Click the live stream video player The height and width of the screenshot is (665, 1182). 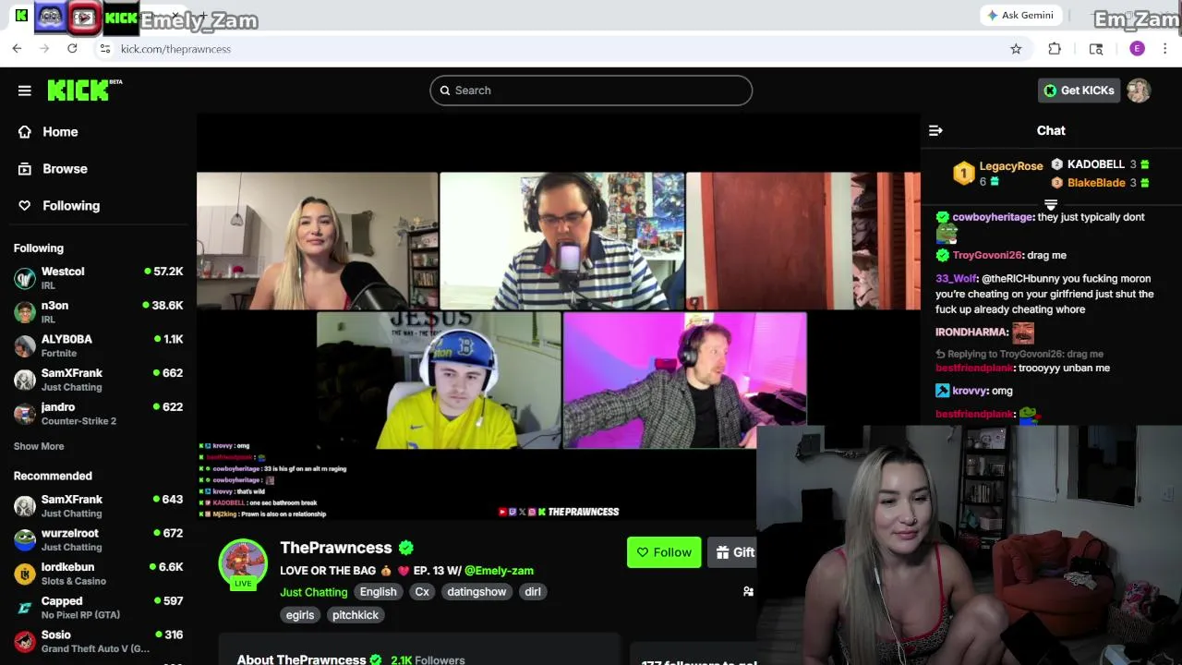(x=559, y=317)
